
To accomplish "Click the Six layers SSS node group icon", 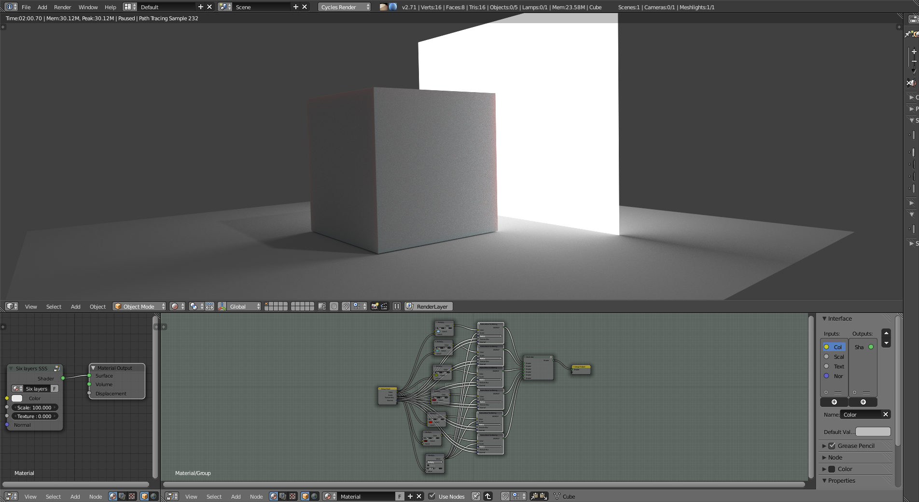I will pos(56,368).
